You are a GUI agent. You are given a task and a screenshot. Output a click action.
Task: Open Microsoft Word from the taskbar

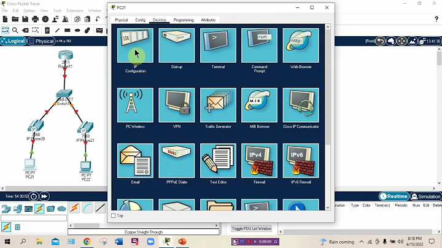(118, 241)
